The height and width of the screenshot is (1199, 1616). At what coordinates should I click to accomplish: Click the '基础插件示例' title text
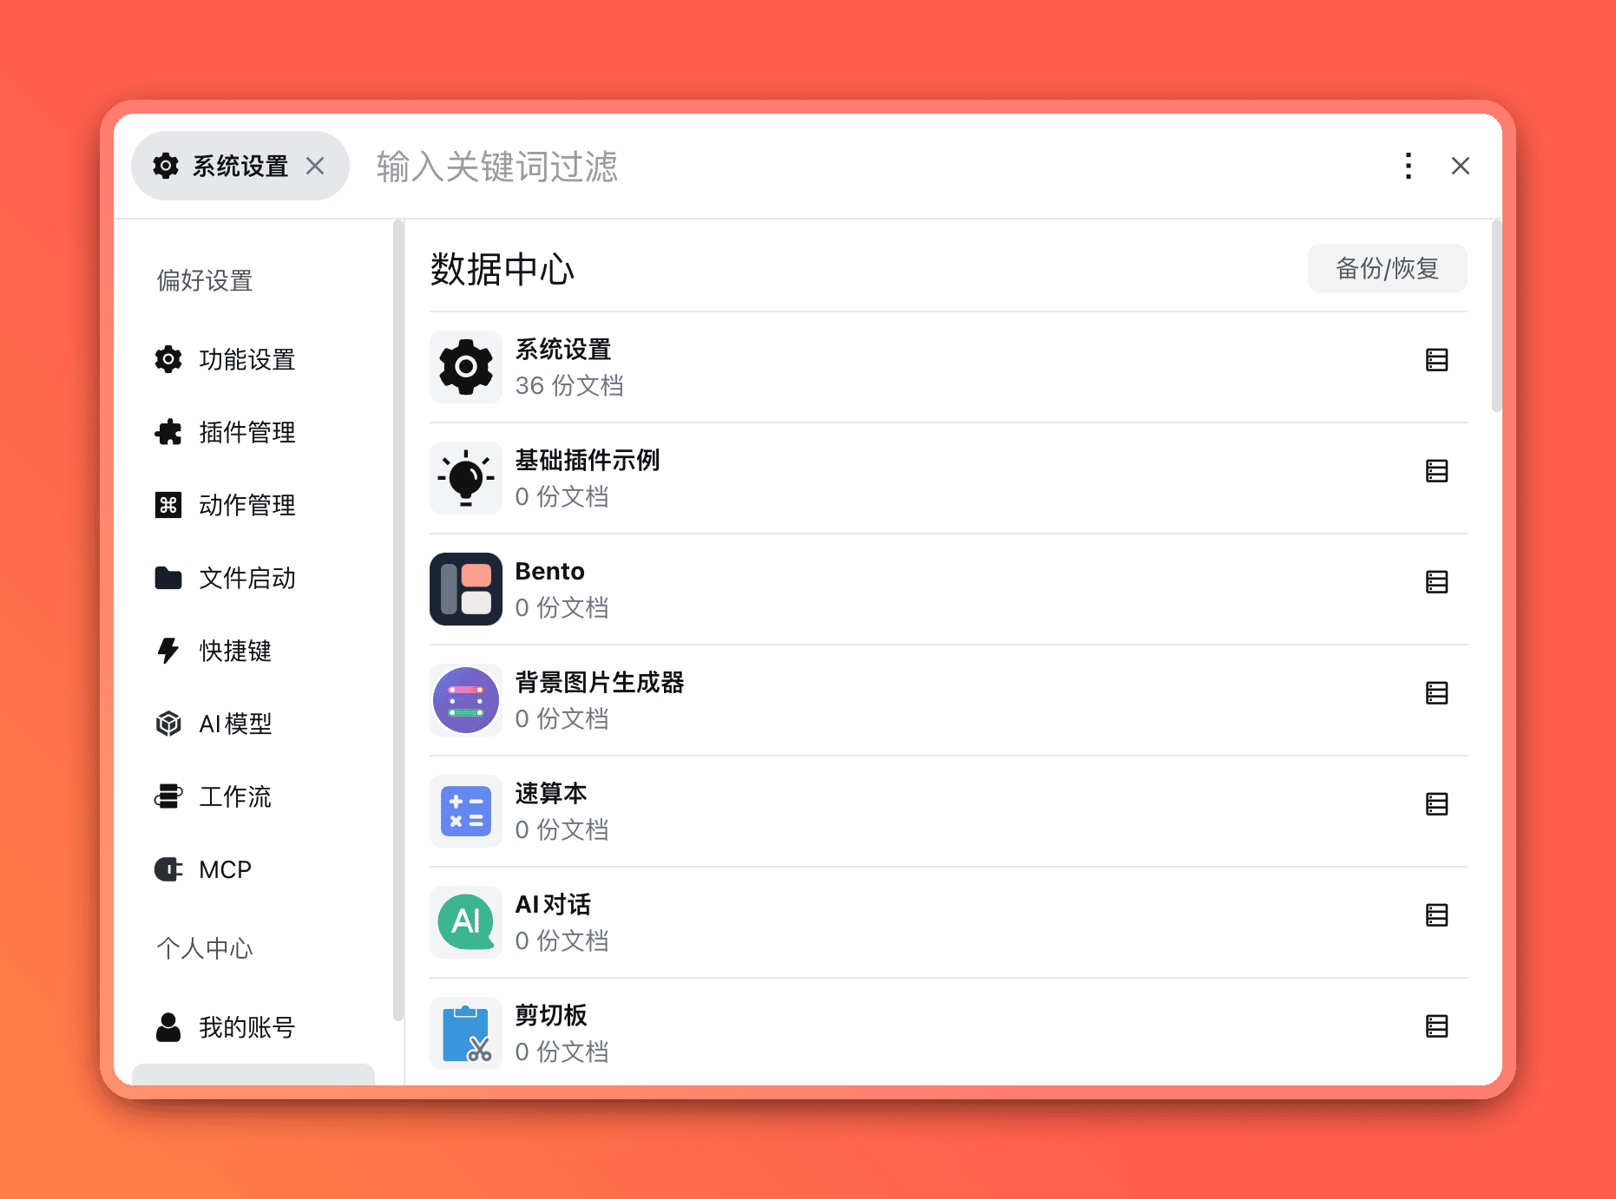pyautogui.click(x=588, y=460)
